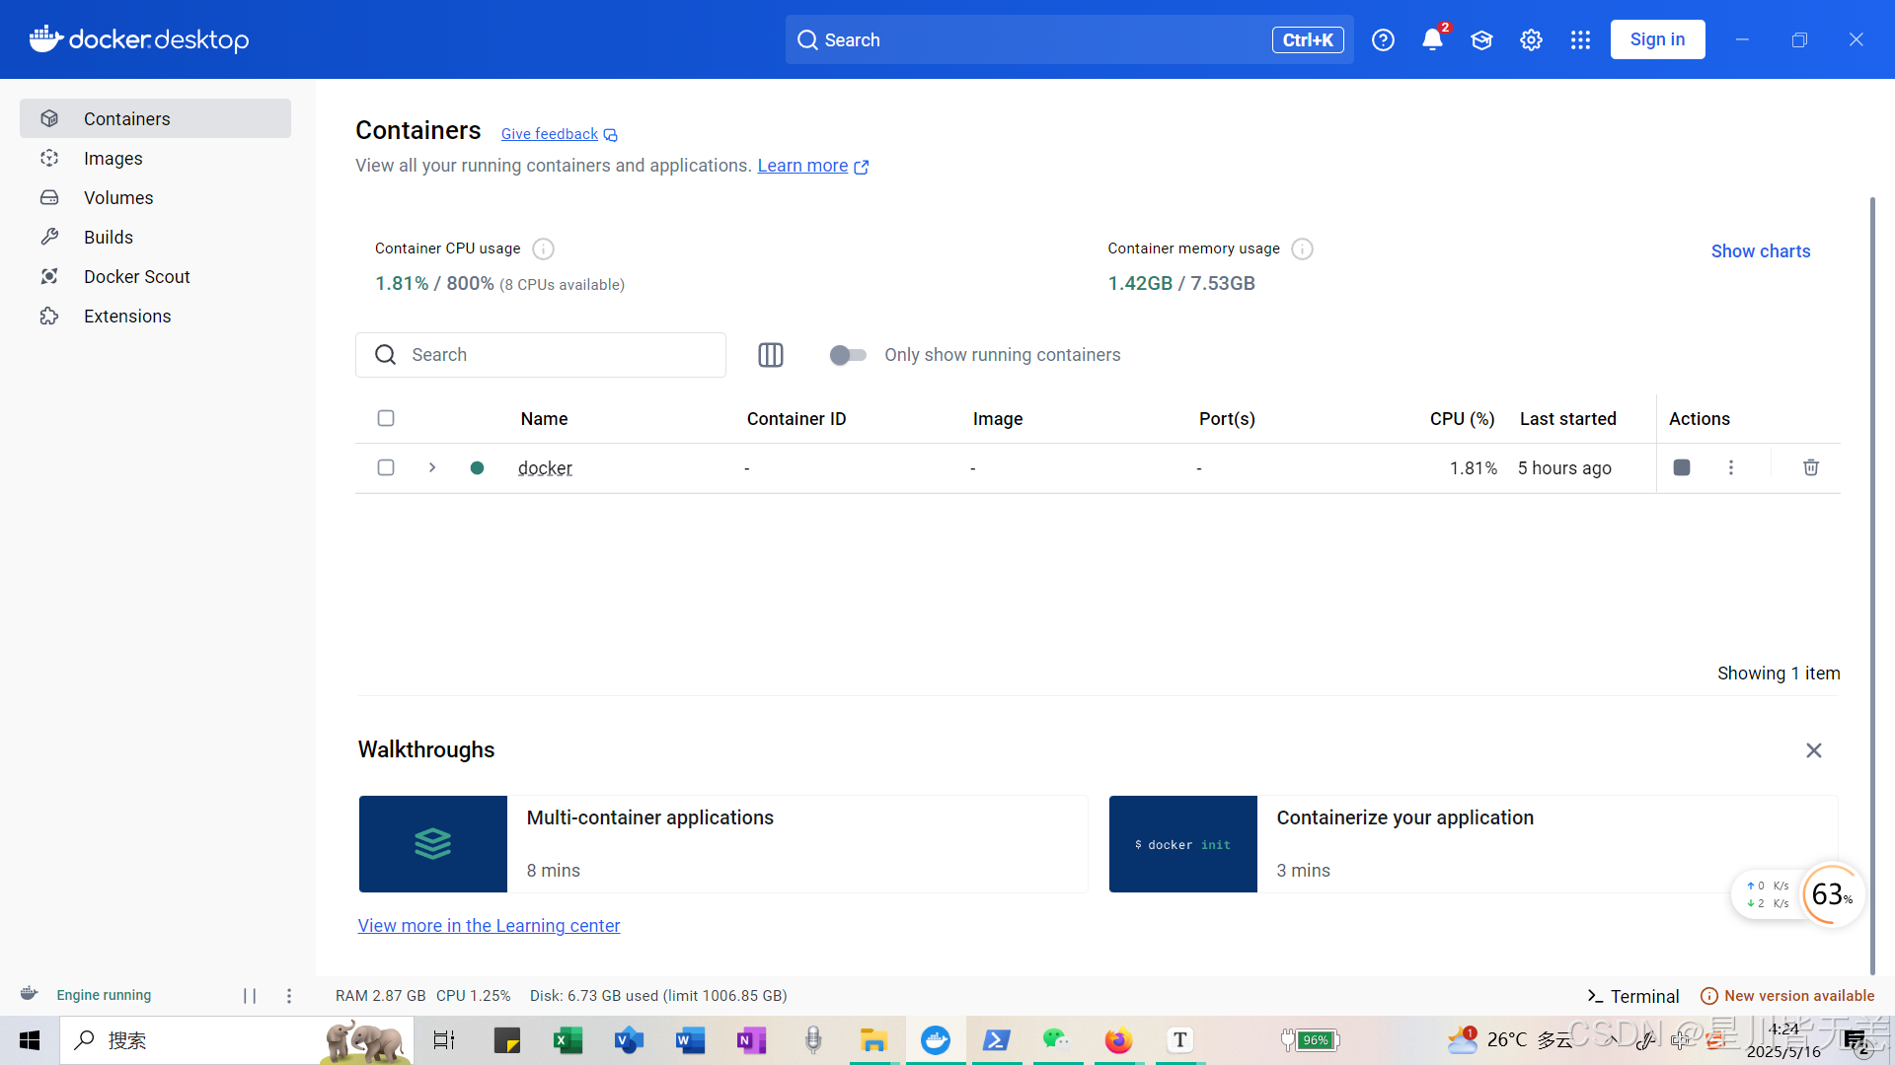Stop the docker container with stop icon
Viewport: 1895px width, 1065px height.
[x=1682, y=467]
